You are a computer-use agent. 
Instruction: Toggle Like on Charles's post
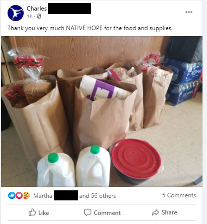(x=39, y=212)
